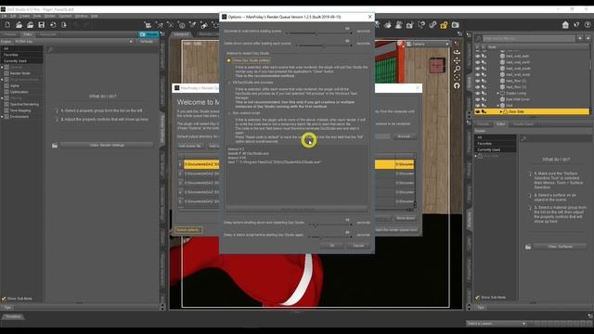Viewport: 594px width, 334px height.
Task: Open the Create menu
Action: (x=24, y=17)
